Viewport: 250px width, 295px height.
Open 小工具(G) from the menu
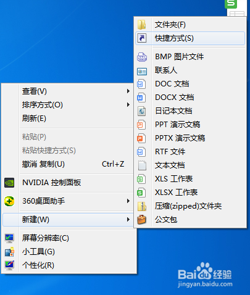point(69,252)
